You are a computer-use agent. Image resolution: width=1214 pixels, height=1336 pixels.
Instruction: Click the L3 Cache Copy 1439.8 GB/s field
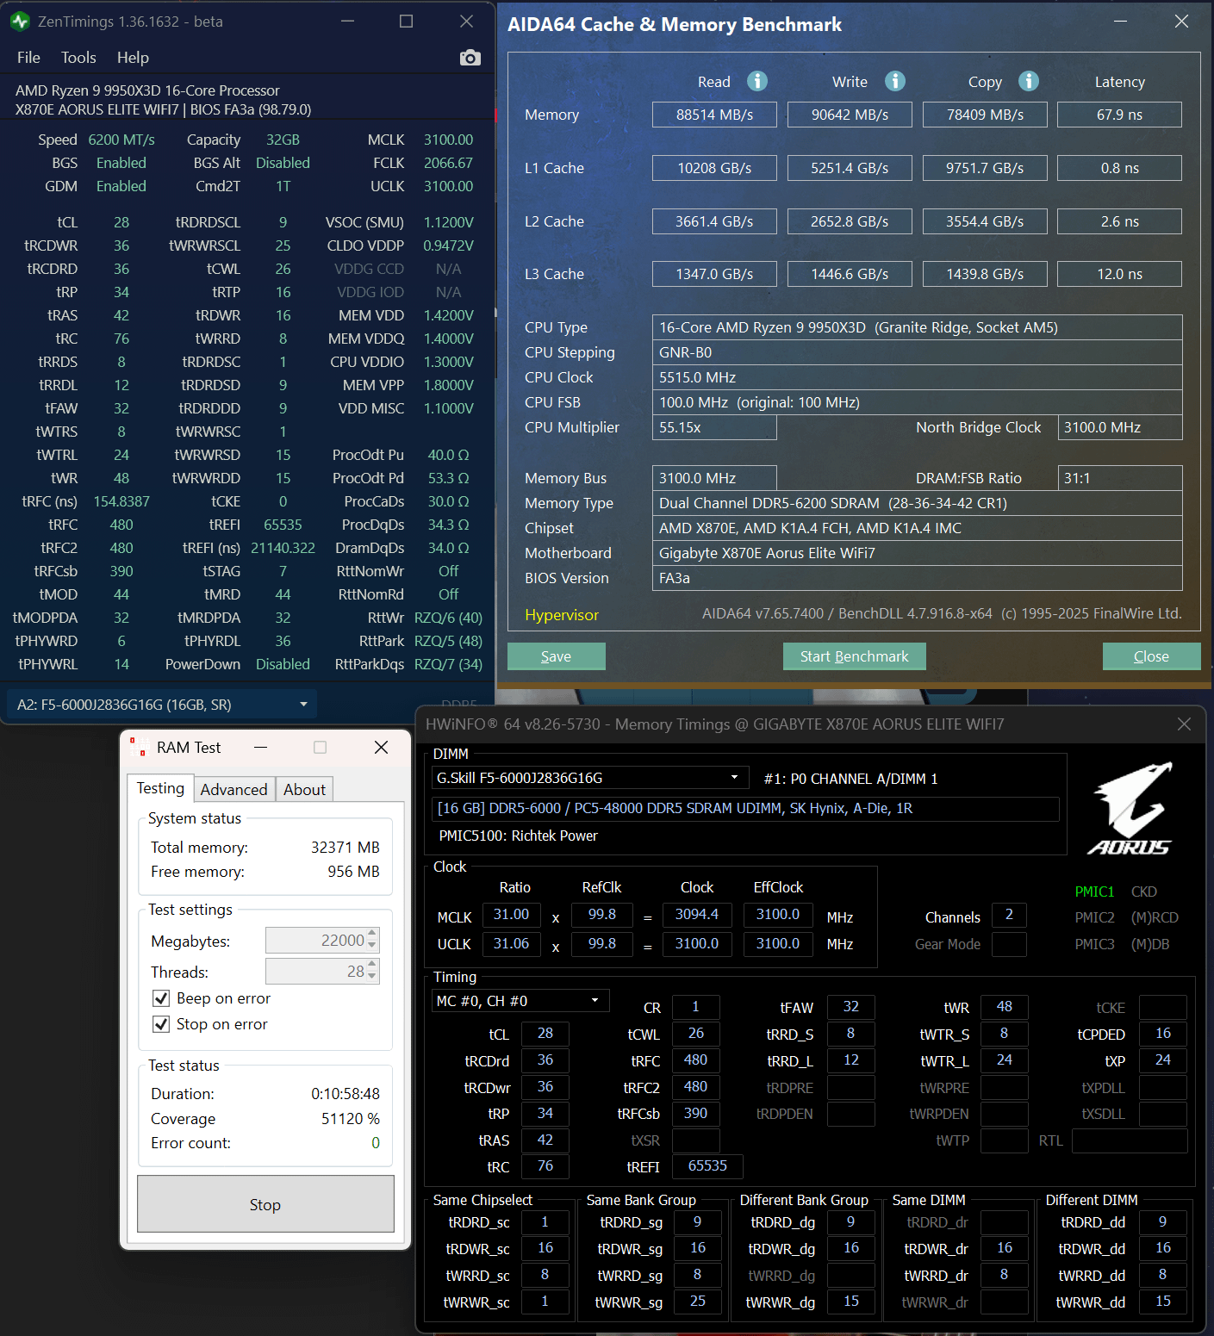click(x=985, y=274)
